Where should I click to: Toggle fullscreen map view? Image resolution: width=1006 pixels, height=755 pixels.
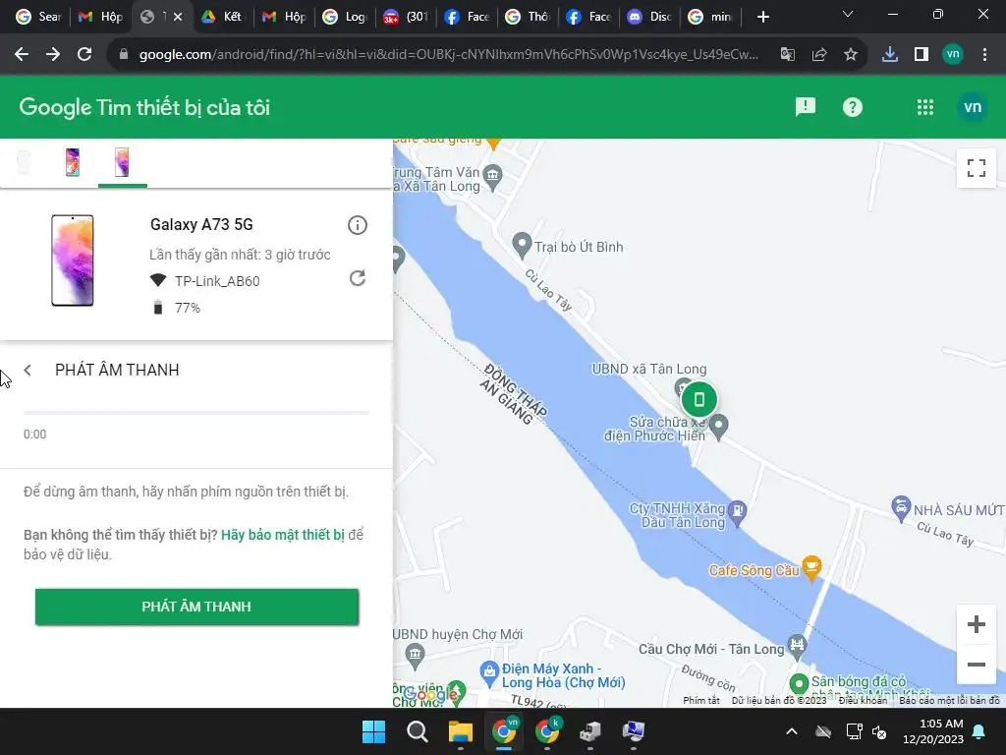pos(976,168)
